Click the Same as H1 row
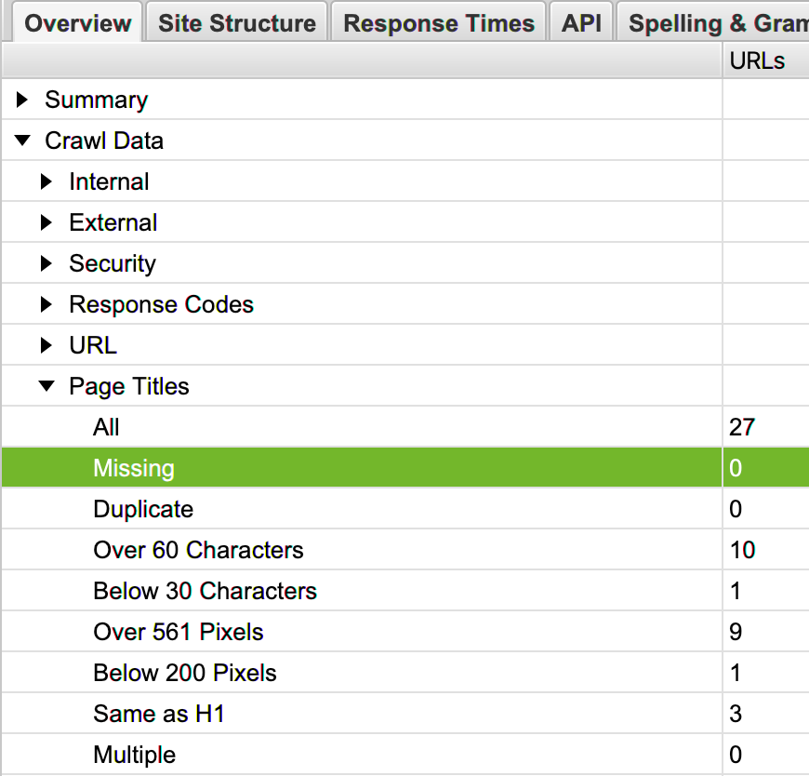The width and height of the screenshot is (809, 776). (x=159, y=714)
